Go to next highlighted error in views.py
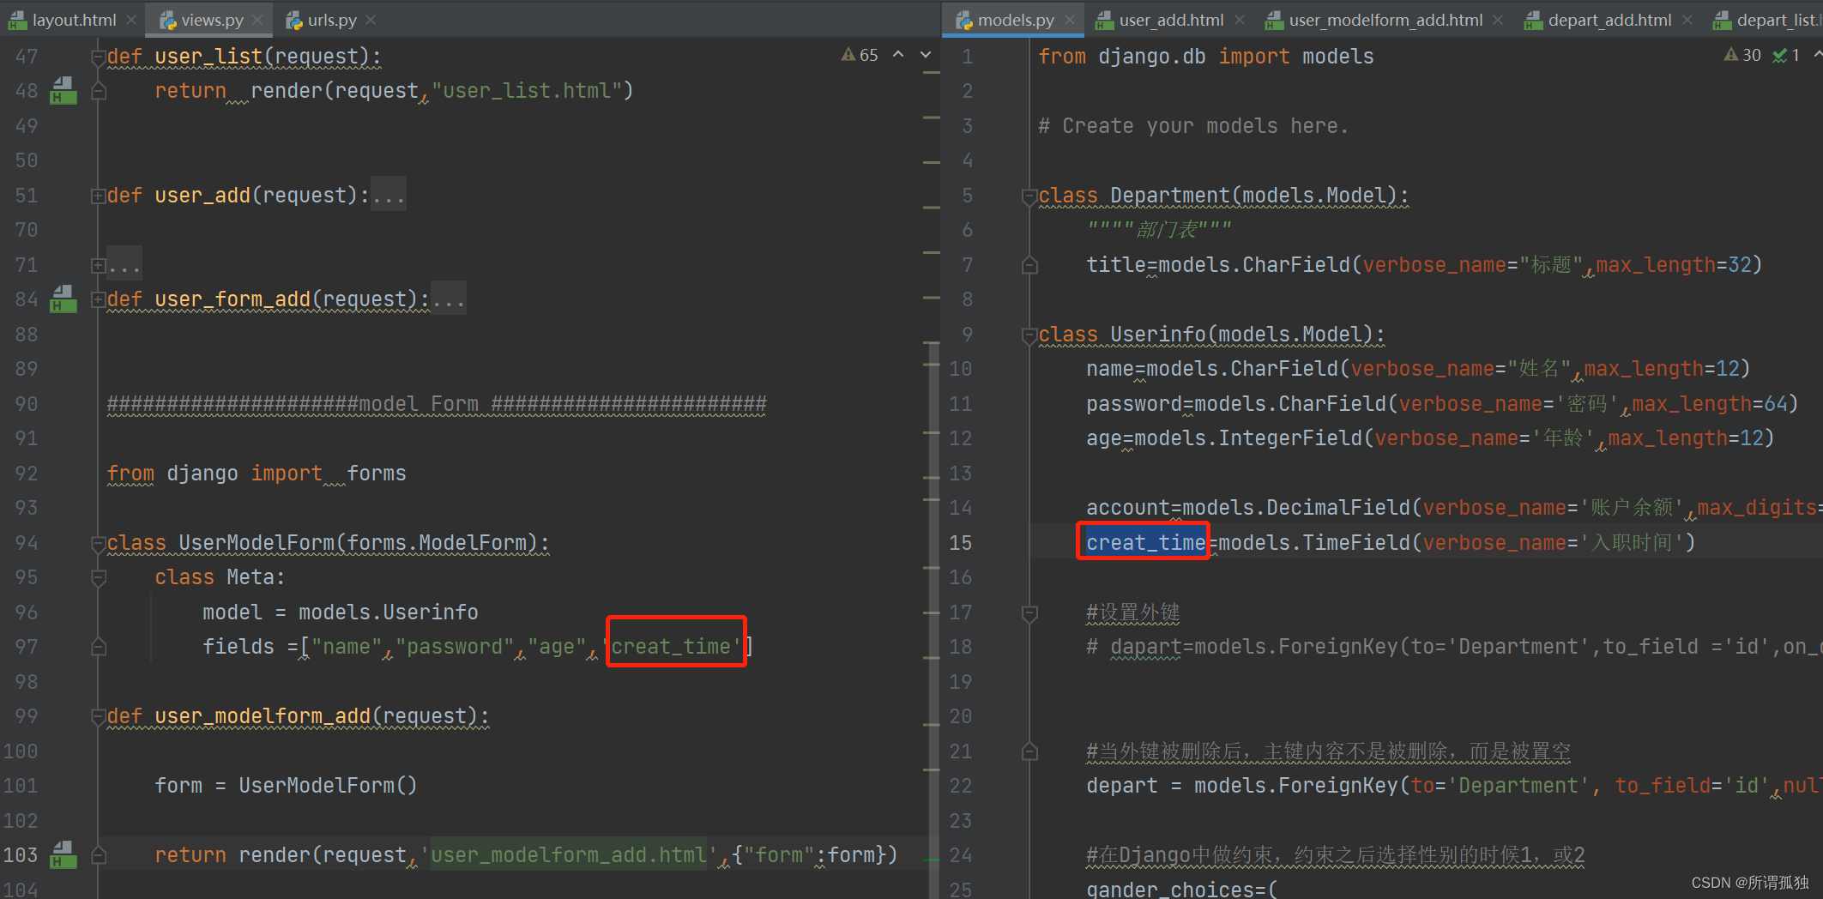The image size is (1823, 899). click(x=926, y=55)
